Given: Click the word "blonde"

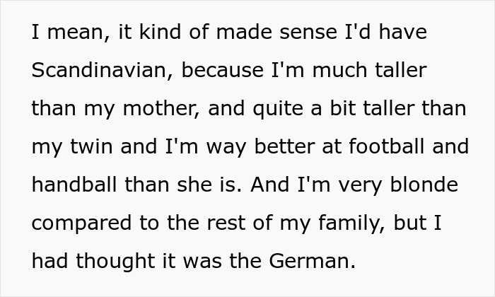Looking at the screenshot, I should pyautogui.click(x=424, y=185).
